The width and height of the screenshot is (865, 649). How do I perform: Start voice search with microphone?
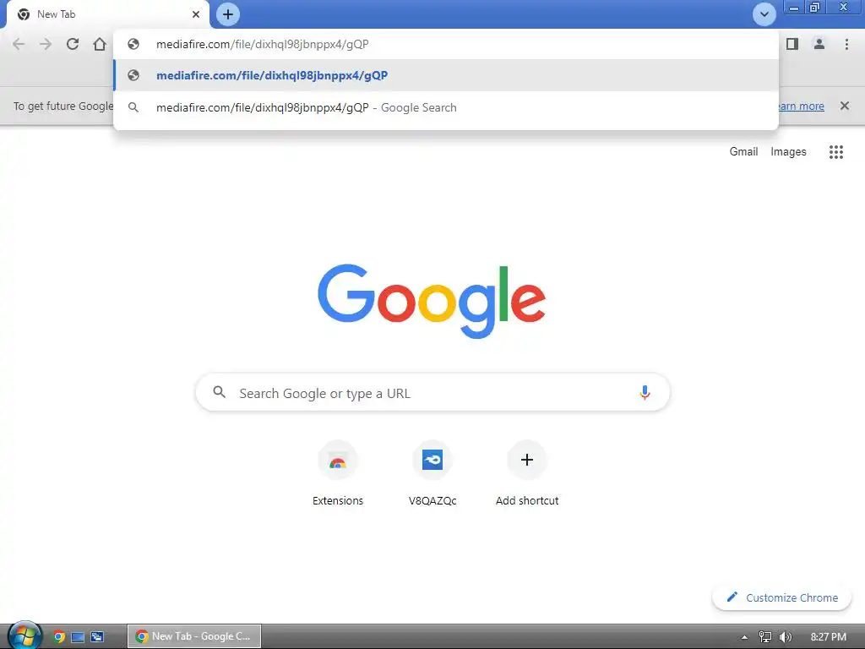pos(645,392)
